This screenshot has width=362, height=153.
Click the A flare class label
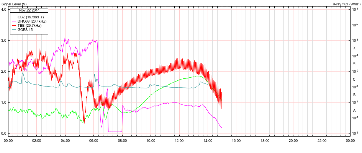point(354,111)
